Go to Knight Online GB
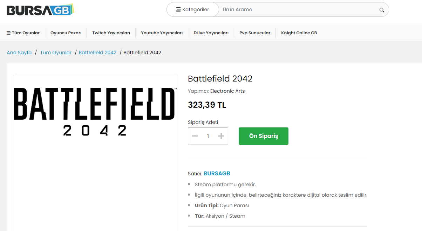This screenshot has height=231, width=422. [299, 33]
